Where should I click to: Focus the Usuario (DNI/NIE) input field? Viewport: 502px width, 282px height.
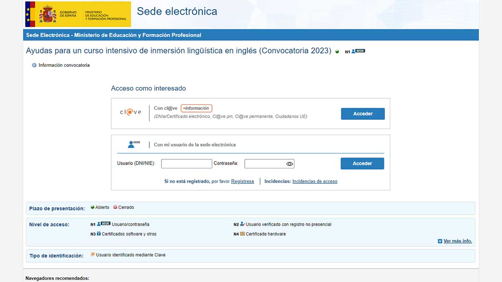187,164
